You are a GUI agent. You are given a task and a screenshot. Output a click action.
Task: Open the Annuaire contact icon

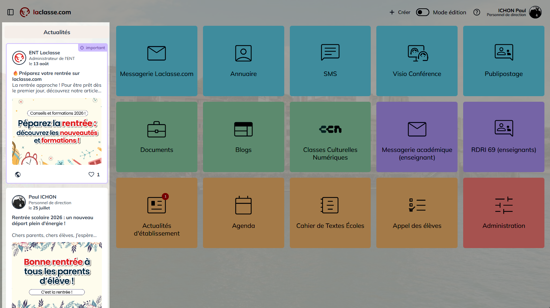(243, 53)
